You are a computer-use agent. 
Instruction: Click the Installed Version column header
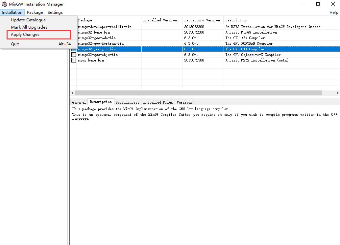click(161, 20)
